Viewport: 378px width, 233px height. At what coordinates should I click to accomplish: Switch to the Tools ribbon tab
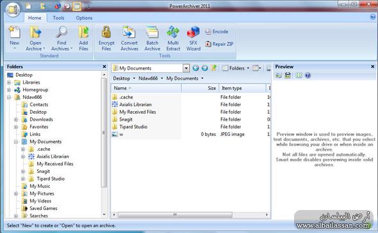click(58, 18)
